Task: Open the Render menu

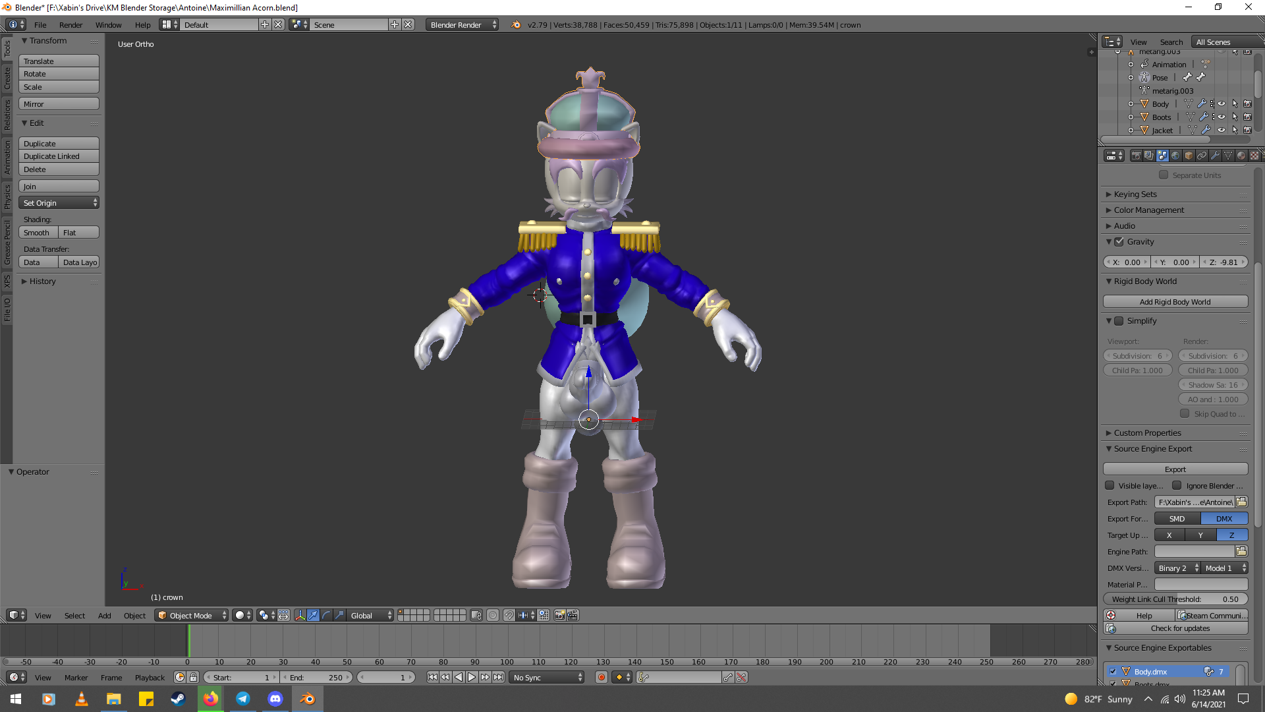Action: coord(70,25)
